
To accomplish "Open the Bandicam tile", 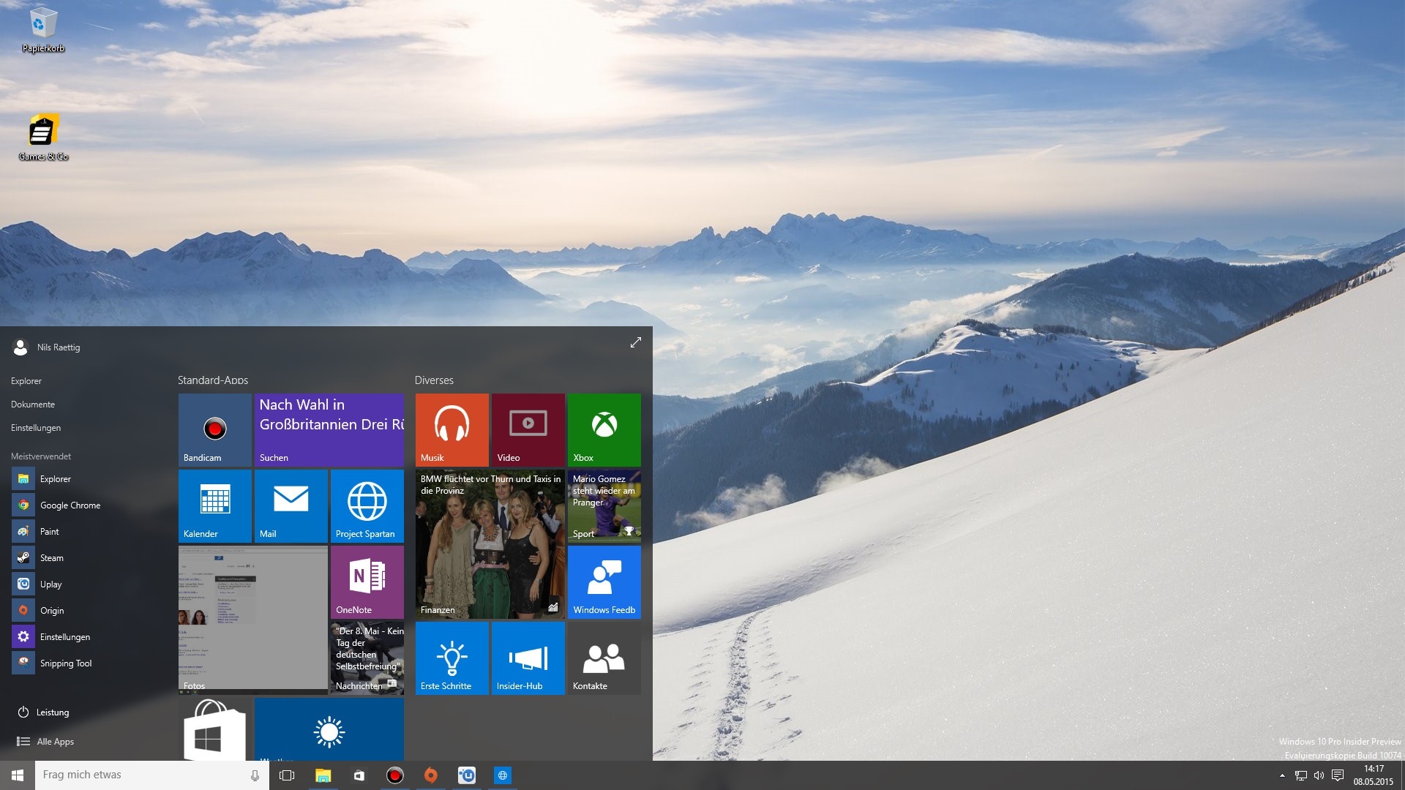I will [x=215, y=430].
